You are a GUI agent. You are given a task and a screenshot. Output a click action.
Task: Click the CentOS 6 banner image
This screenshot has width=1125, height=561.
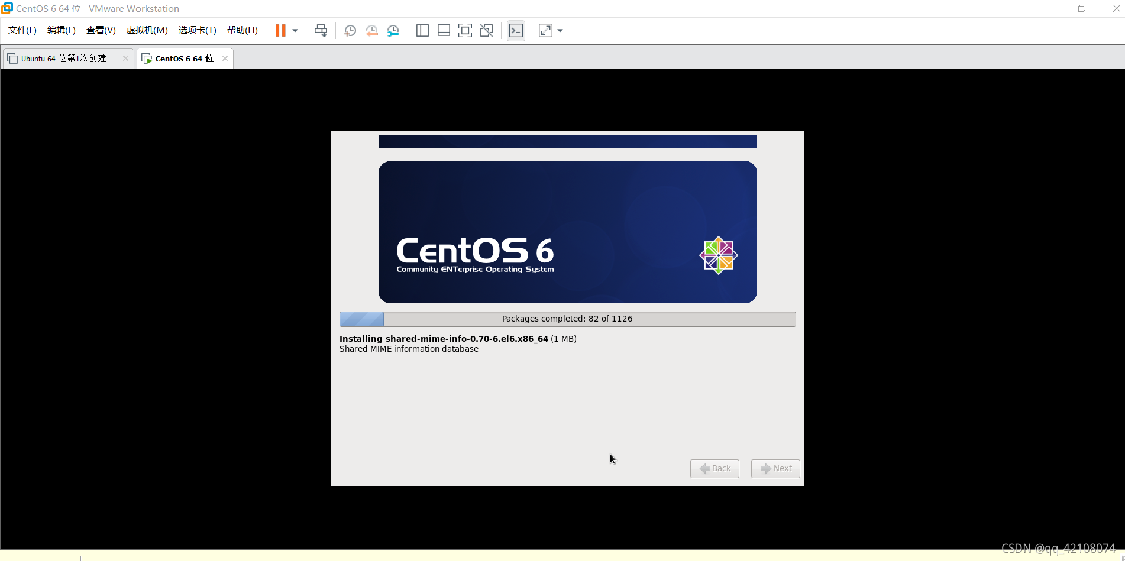pos(568,232)
